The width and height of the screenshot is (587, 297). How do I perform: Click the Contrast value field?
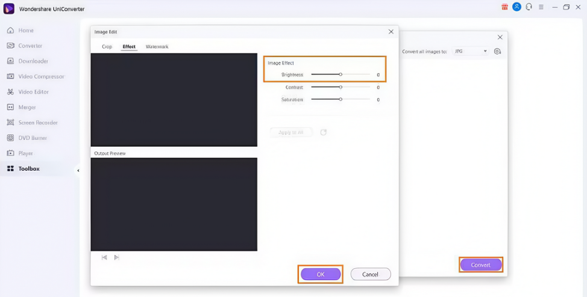coord(378,87)
